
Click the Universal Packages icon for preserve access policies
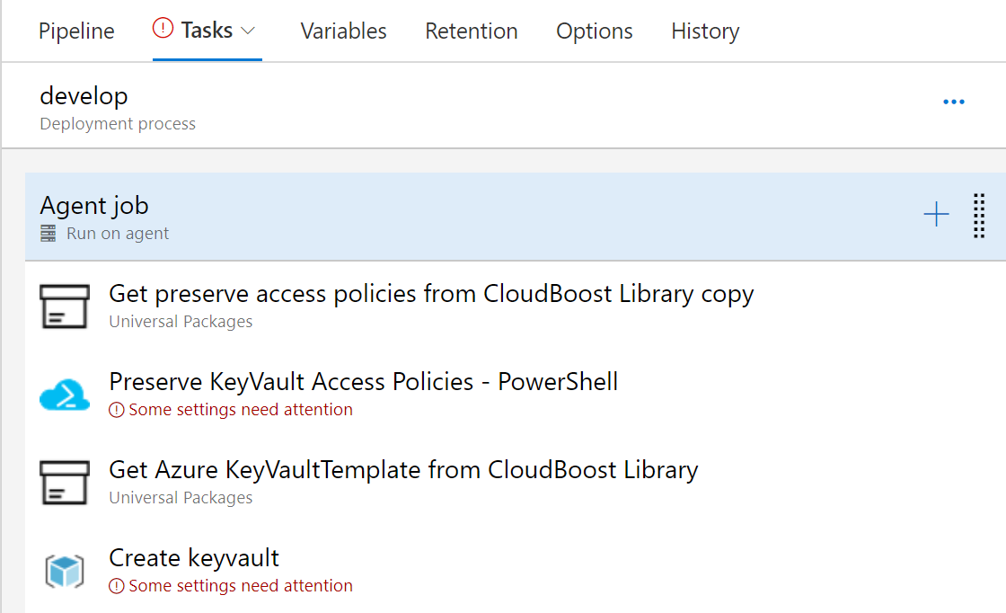pyautogui.click(x=65, y=306)
